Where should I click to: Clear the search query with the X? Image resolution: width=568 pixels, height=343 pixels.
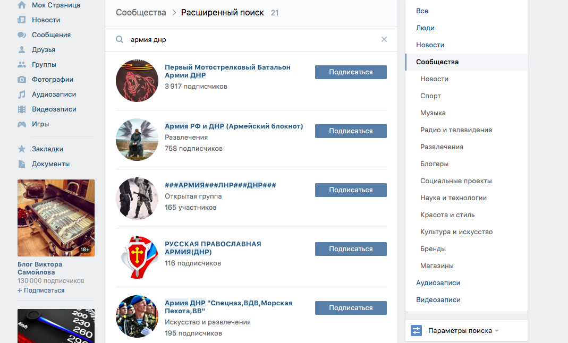384,39
